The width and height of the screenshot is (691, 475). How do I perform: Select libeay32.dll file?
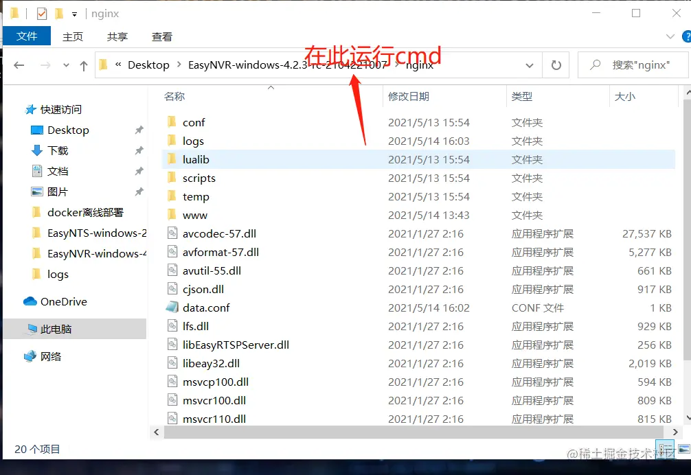click(x=211, y=363)
